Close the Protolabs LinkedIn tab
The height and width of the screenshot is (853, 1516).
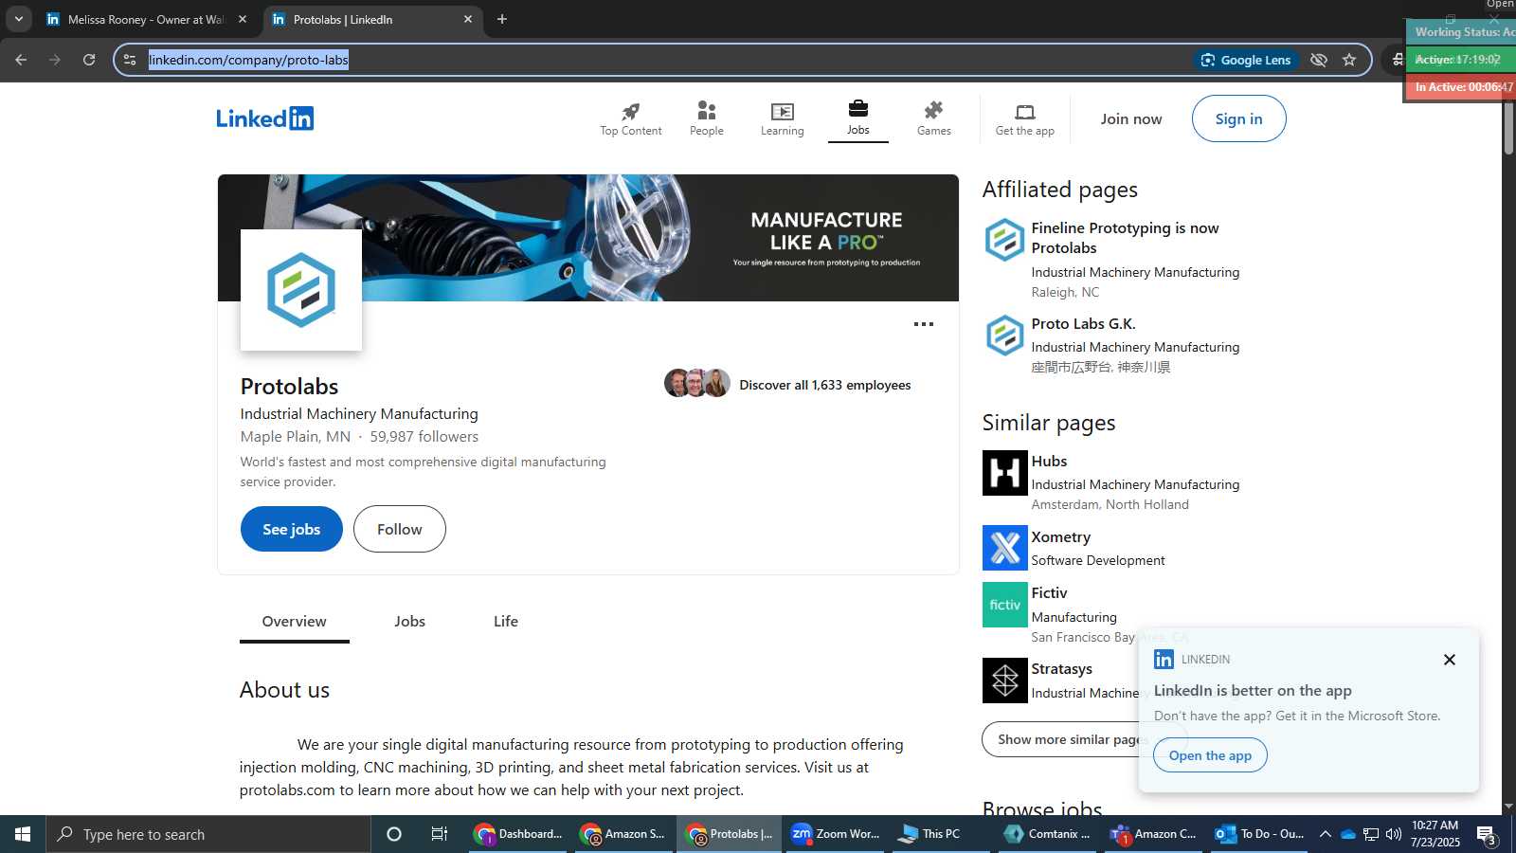click(x=467, y=19)
